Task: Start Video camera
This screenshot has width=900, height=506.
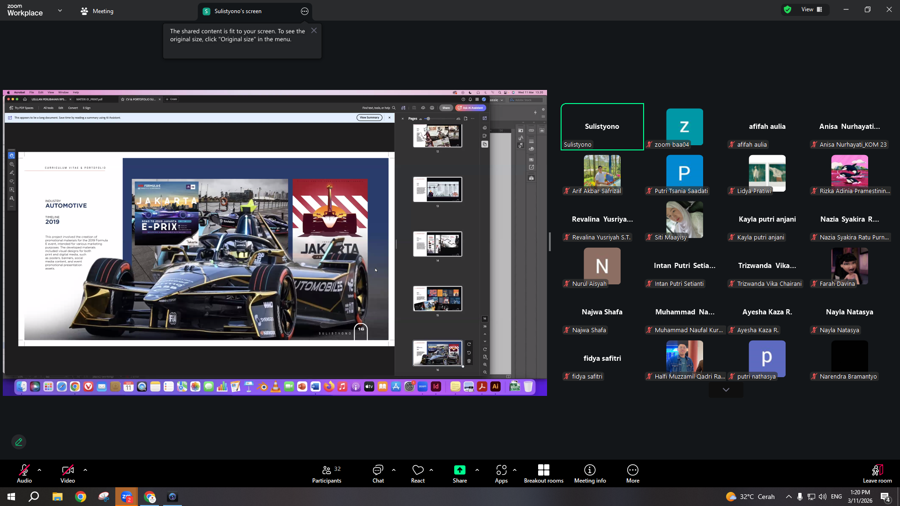Action: click(x=67, y=474)
